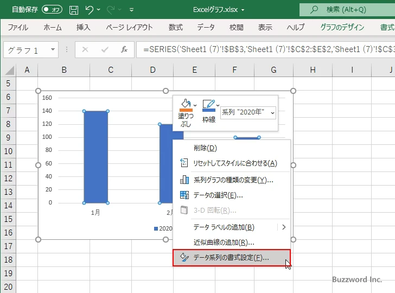
Task: Click the 枠線 outline pen icon
Action: point(208,105)
